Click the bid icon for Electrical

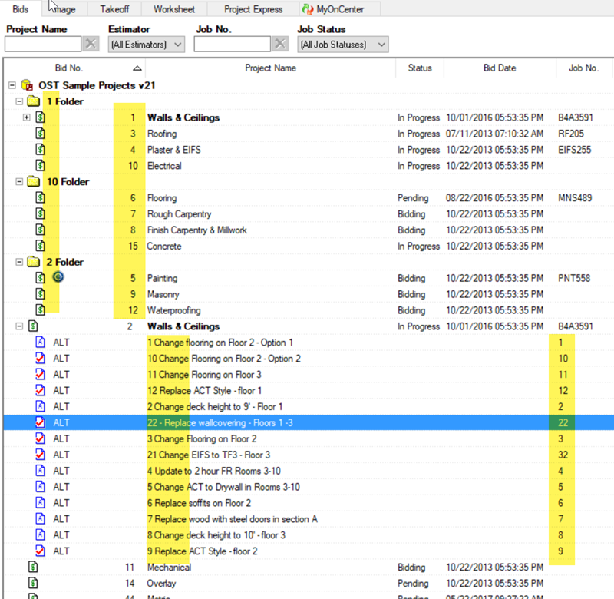pos(41,165)
